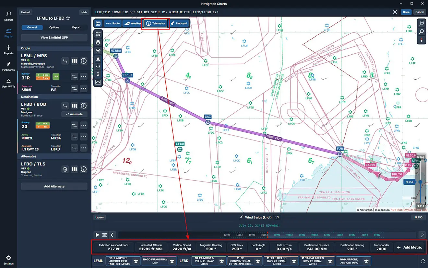
Task: Switch to the General tab
Action: (32, 28)
